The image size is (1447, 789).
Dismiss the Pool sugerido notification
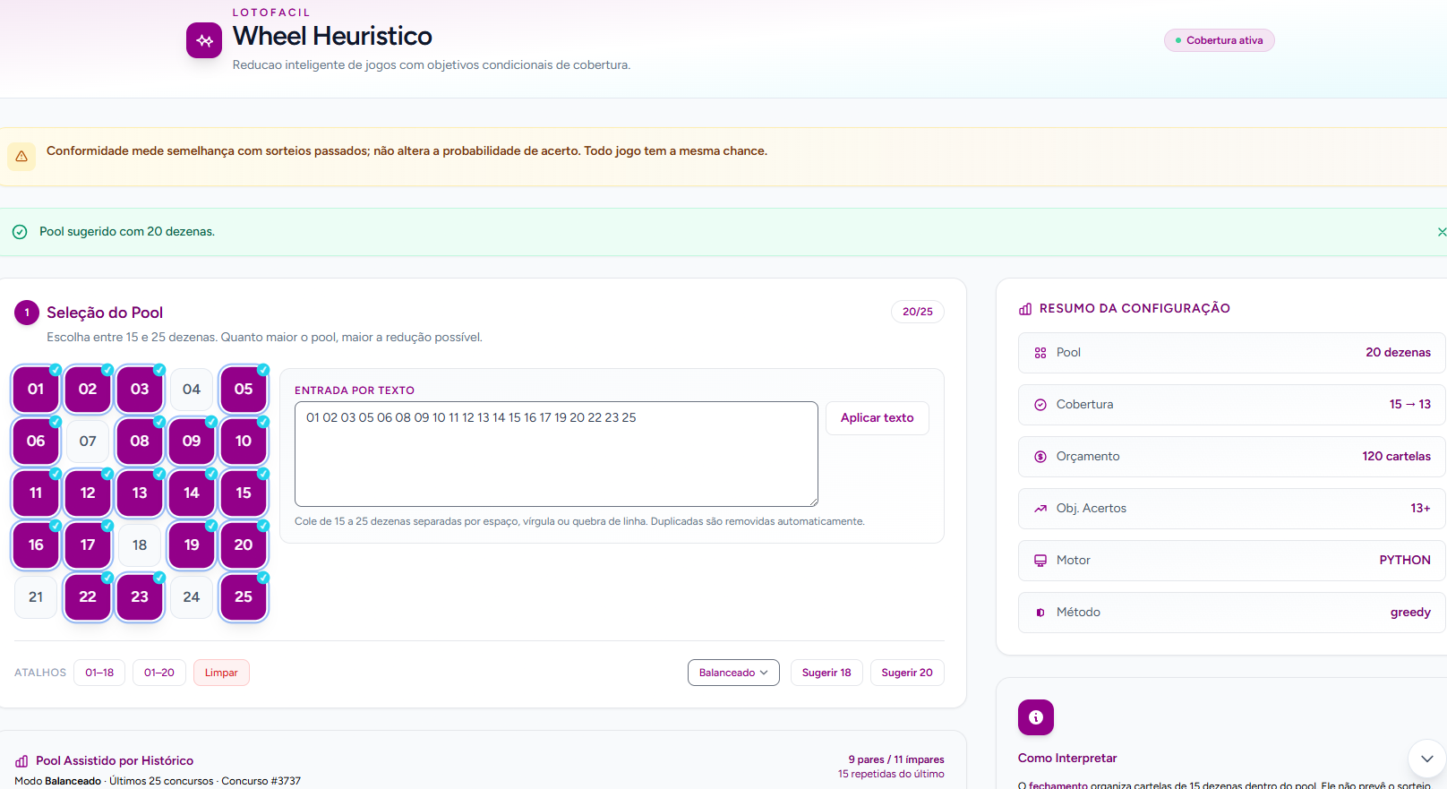click(1441, 232)
